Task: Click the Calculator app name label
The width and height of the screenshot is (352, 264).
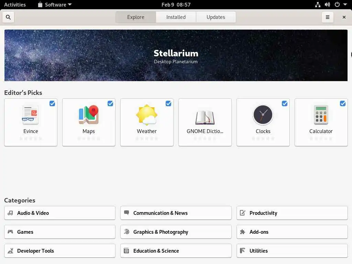Action: (321, 131)
